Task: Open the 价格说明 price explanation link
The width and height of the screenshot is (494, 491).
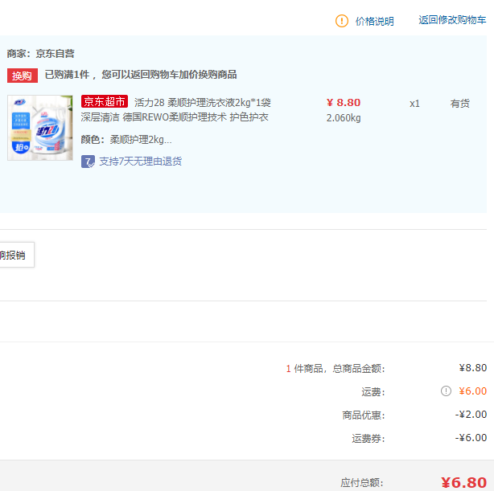Action: [x=375, y=21]
